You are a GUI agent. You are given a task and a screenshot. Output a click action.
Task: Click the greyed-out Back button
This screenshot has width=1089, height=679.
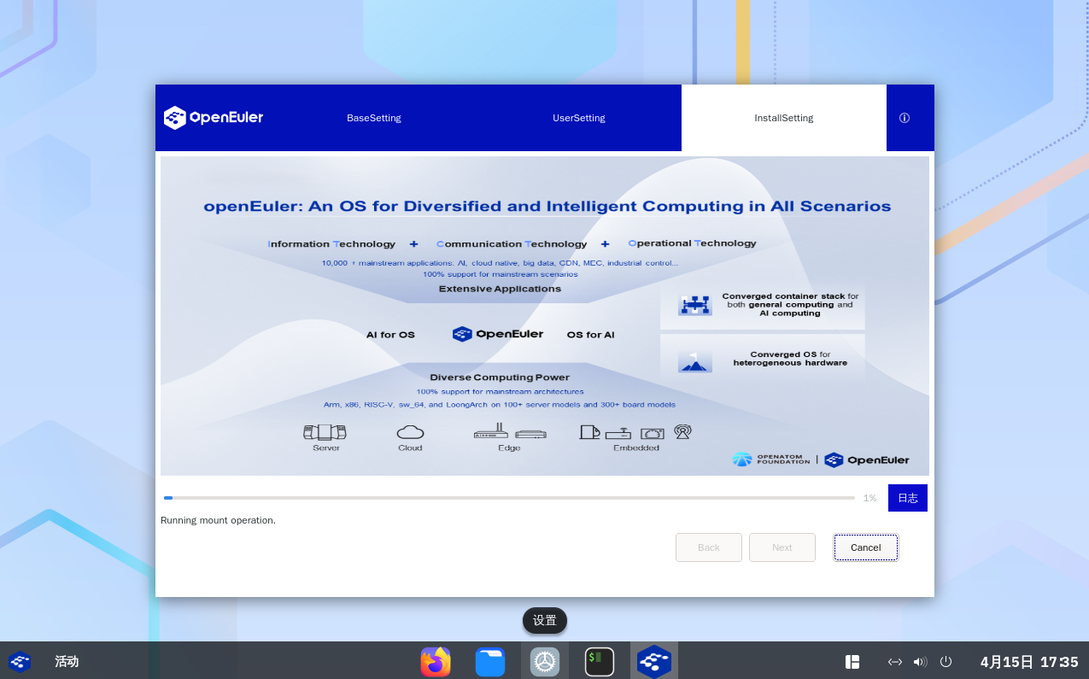point(709,547)
